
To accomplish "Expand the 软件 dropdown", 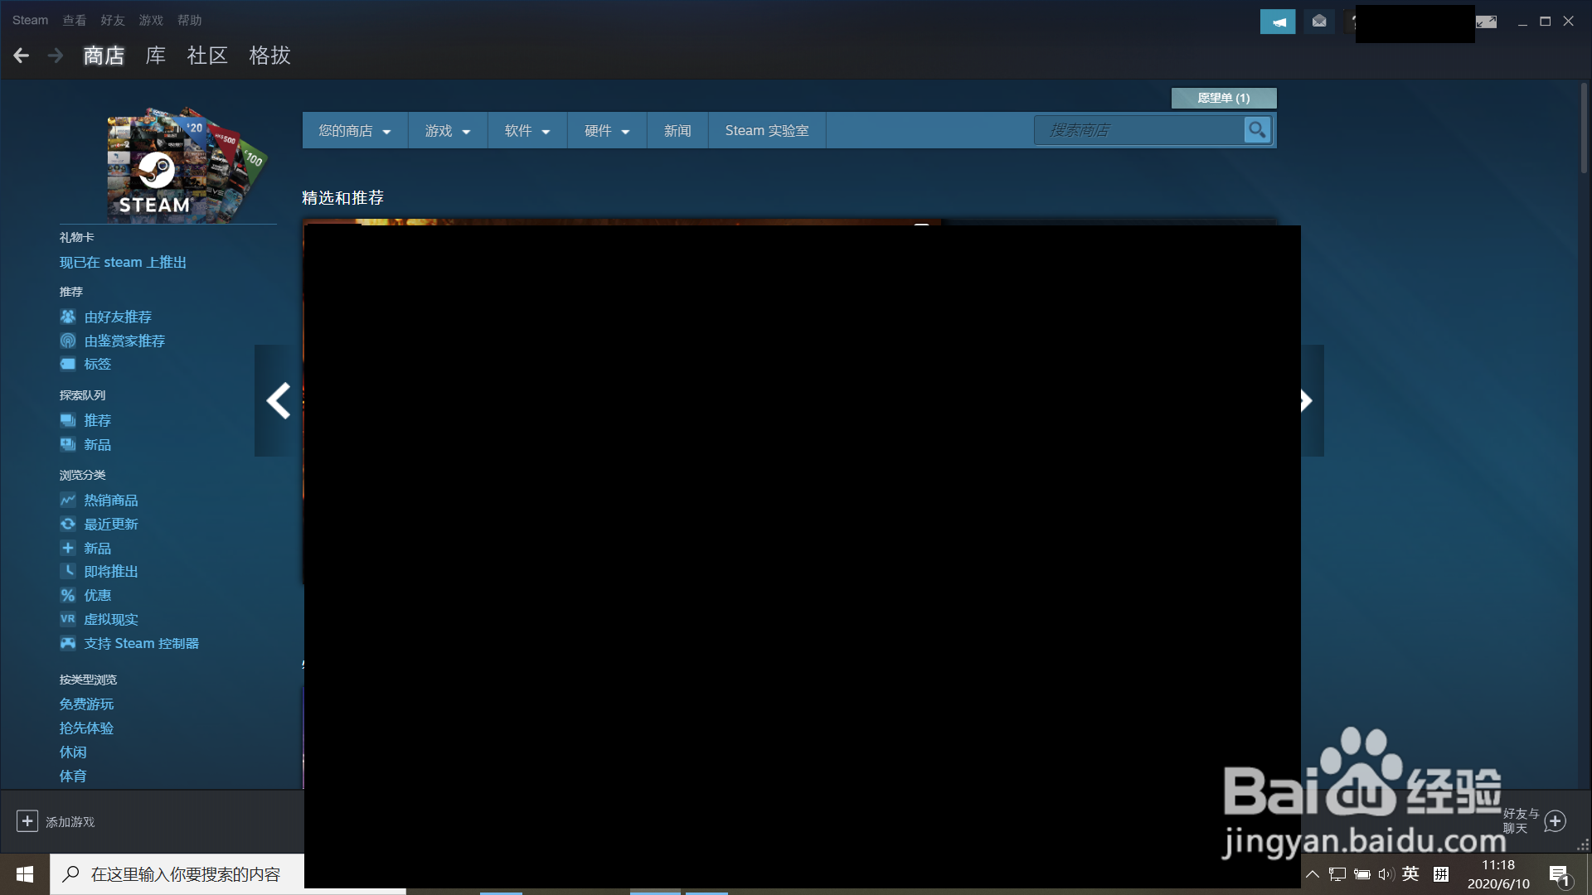I will (527, 130).
